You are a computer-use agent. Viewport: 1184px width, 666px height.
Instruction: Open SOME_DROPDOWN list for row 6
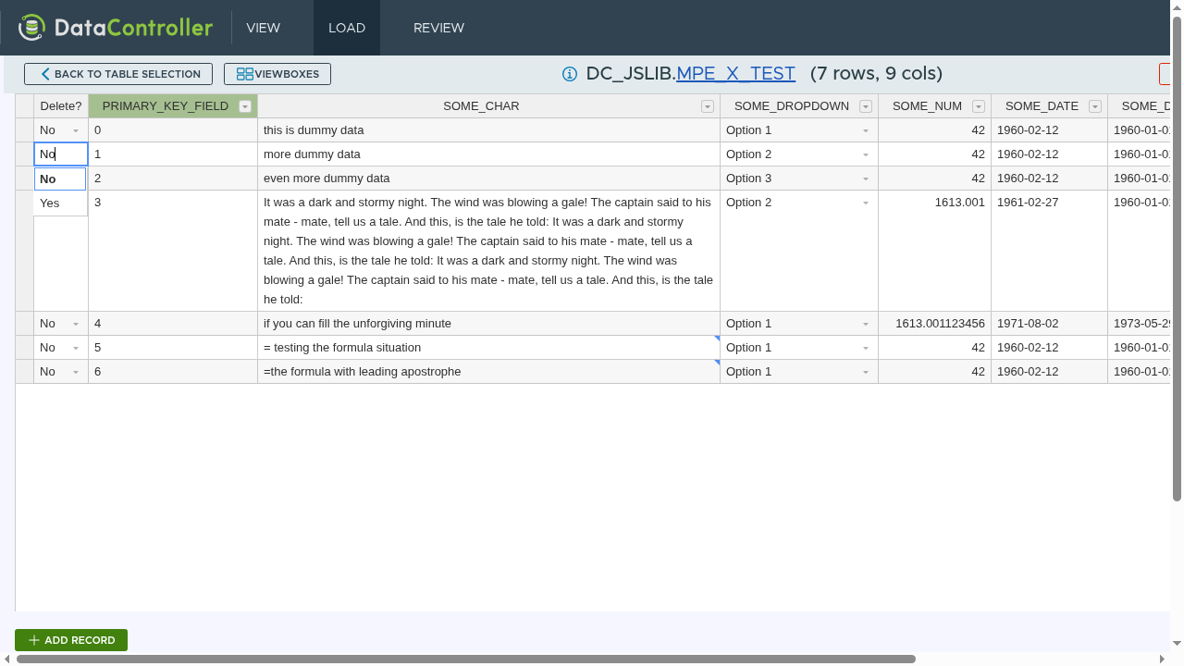coord(866,372)
